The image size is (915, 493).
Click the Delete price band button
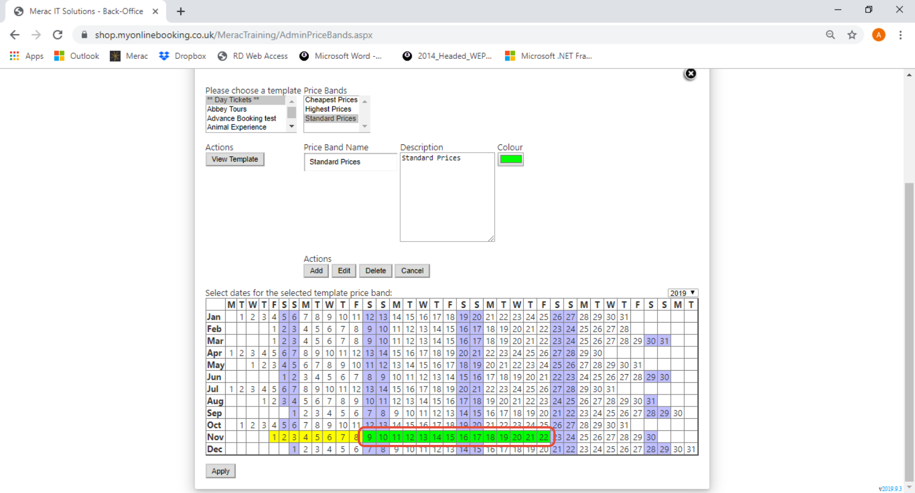coord(375,271)
